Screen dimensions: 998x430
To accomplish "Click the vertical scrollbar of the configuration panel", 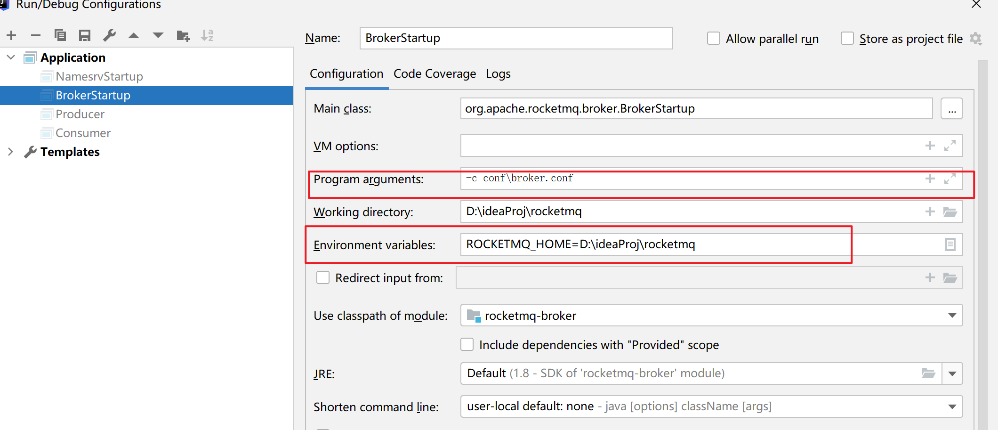I will pyautogui.click(x=982, y=244).
